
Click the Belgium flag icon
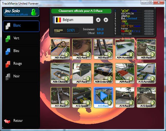(x=58, y=20)
